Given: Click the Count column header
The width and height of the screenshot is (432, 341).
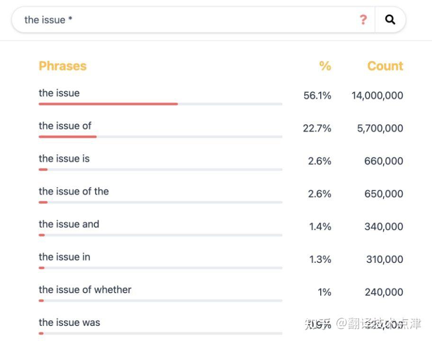Looking at the screenshot, I should click(385, 66).
